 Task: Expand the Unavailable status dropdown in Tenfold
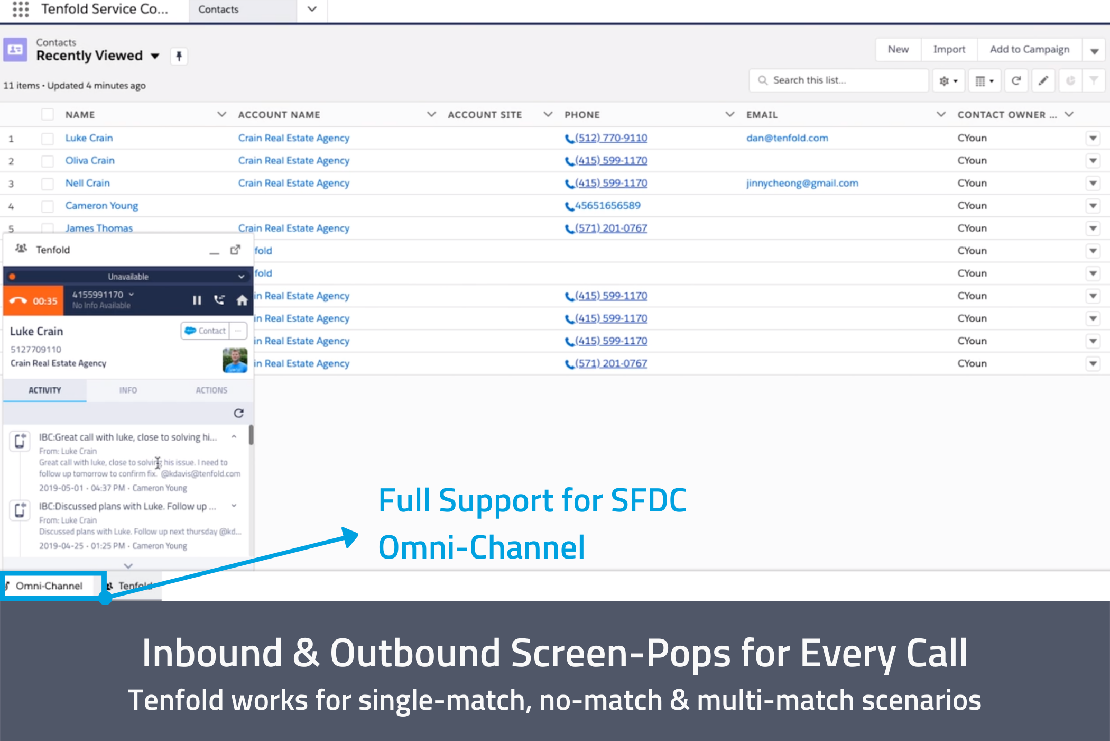coord(241,276)
